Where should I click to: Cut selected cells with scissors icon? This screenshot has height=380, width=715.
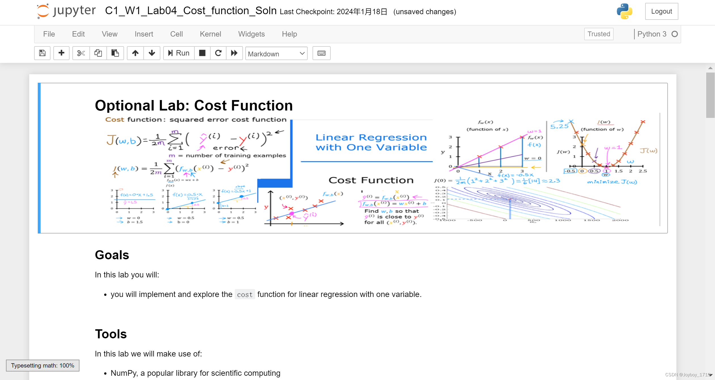(x=81, y=53)
